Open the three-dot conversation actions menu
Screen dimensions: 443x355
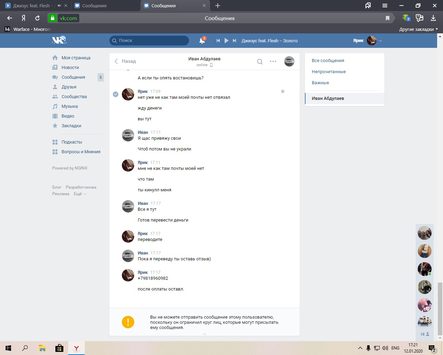(273, 61)
